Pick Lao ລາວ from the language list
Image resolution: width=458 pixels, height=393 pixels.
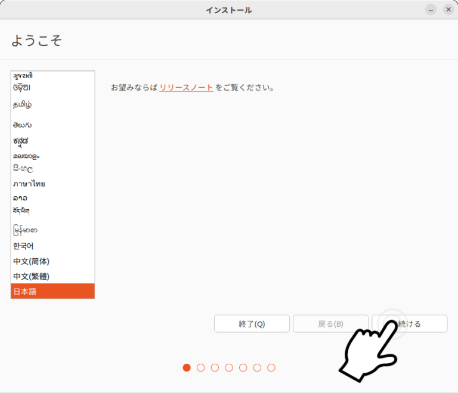pos(52,198)
